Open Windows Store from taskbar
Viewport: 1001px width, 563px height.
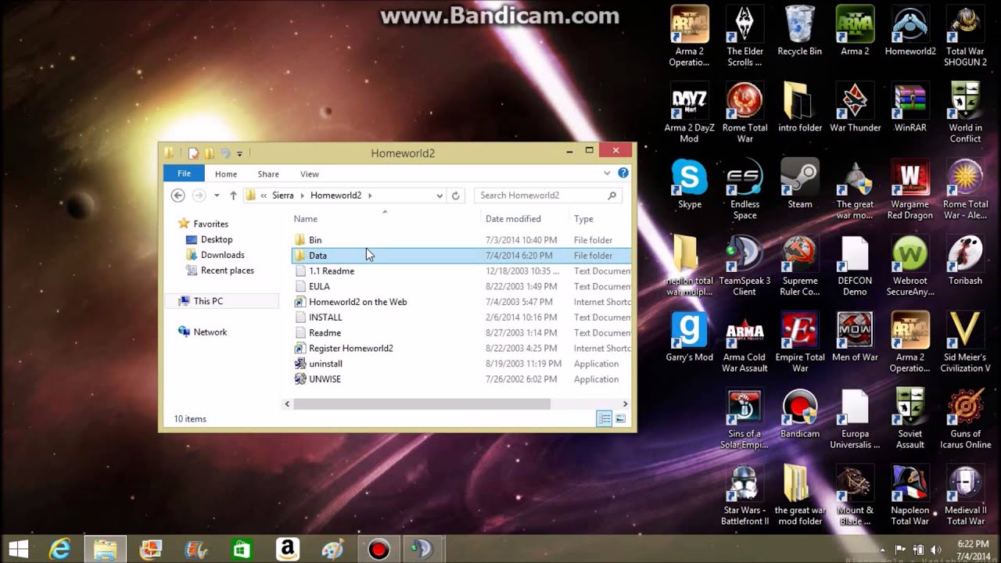tap(242, 549)
